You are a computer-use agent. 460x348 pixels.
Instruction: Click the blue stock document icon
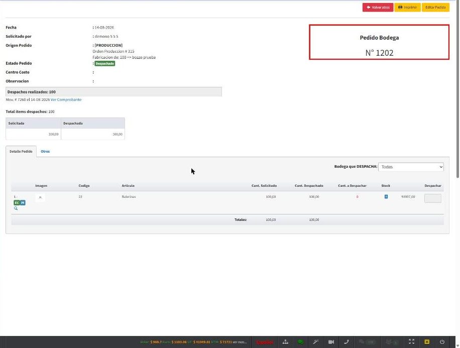(386, 196)
